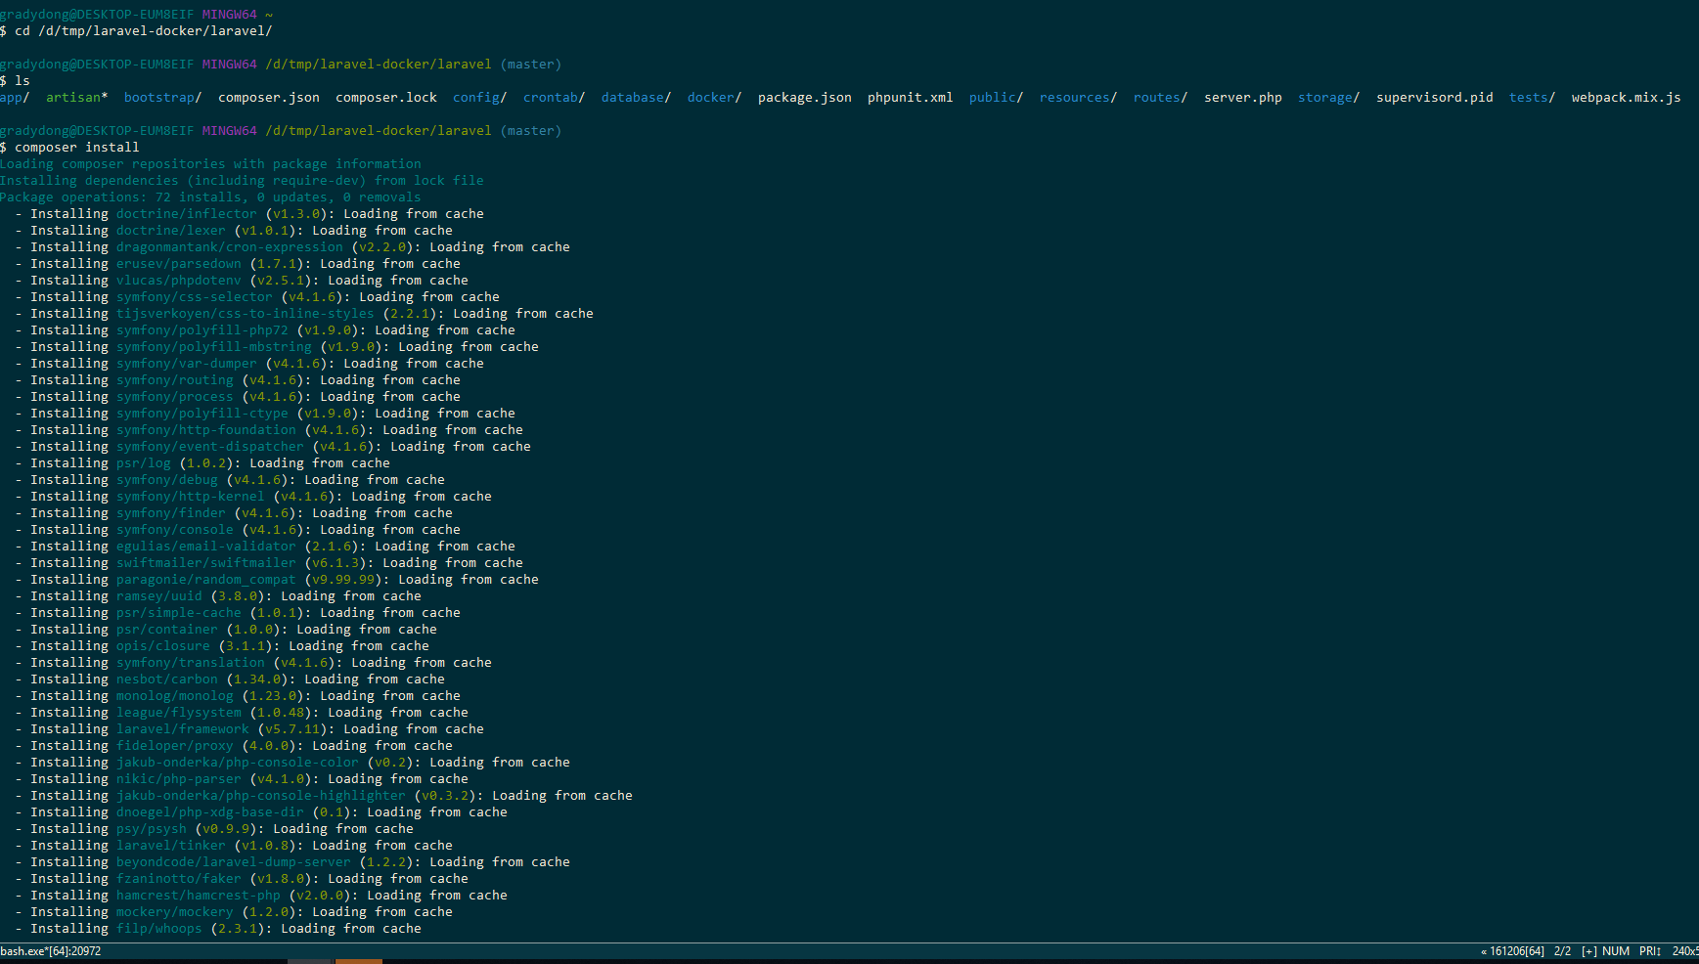Click package name symfony/polyfill-mbstring
The height and width of the screenshot is (964, 1699).
pos(214,347)
